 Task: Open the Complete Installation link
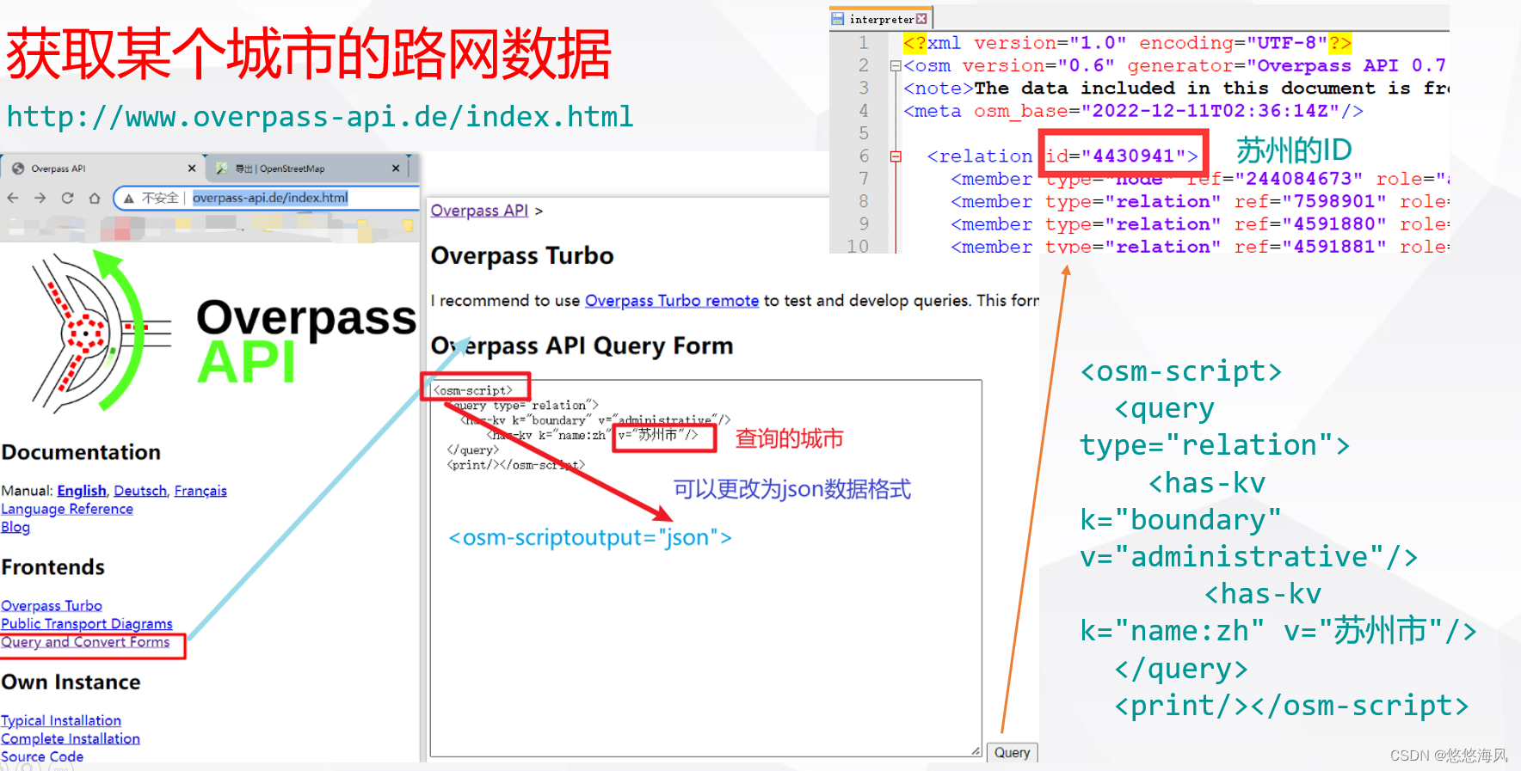point(71,738)
